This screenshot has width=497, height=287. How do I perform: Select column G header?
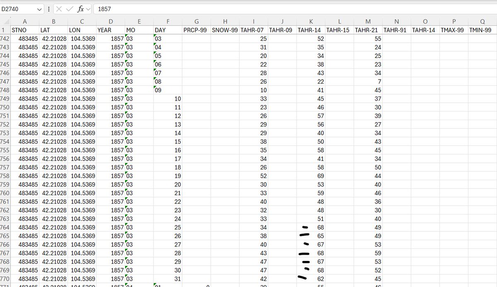click(196, 22)
